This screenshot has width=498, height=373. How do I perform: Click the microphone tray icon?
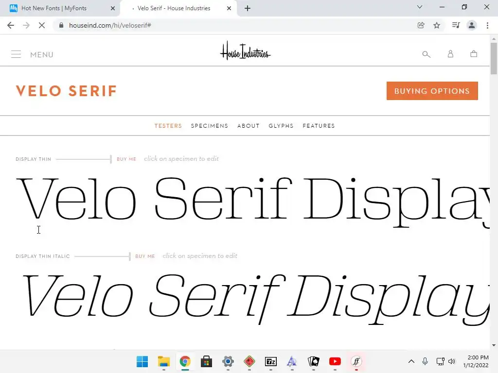click(425, 361)
